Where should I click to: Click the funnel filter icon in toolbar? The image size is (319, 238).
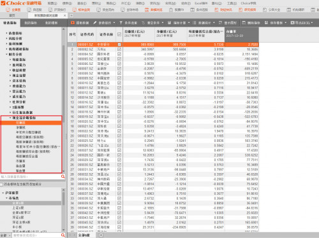click(121, 23)
